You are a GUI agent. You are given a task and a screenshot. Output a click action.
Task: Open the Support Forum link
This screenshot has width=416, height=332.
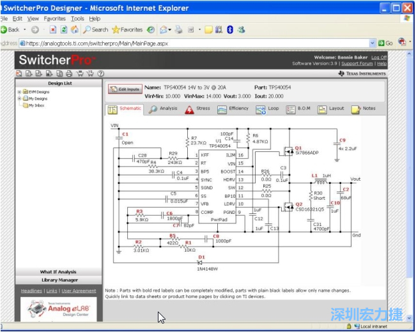click(x=357, y=64)
